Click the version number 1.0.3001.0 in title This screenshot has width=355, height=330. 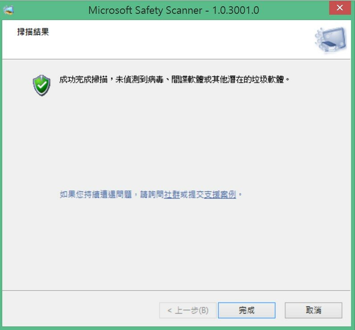[x=236, y=10]
